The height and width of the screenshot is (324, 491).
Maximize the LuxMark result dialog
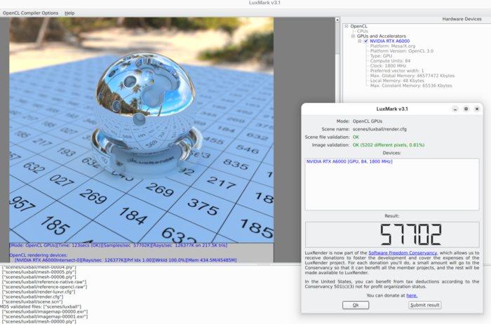pyautogui.click(x=466, y=109)
